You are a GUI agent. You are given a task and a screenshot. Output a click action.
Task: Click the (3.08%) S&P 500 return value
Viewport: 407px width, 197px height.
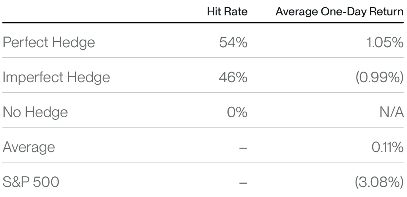click(x=379, y=182)
